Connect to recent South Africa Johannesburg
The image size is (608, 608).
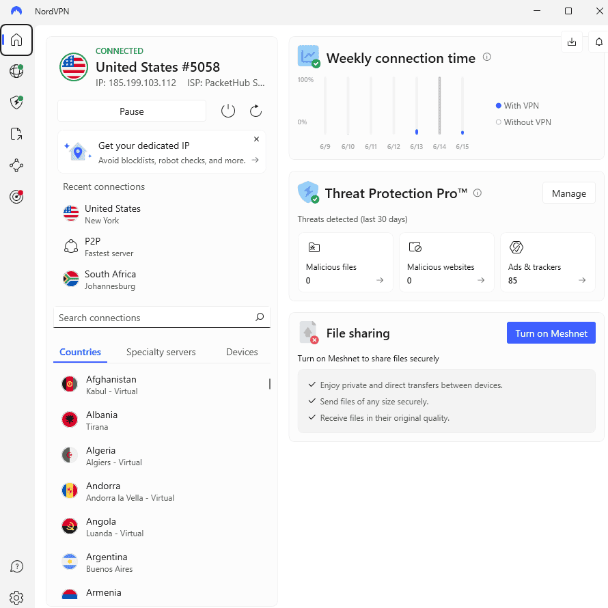162,280
